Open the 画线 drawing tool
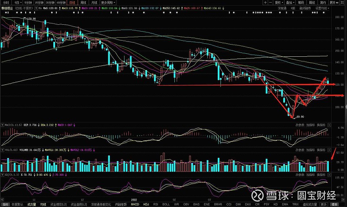 310,2
